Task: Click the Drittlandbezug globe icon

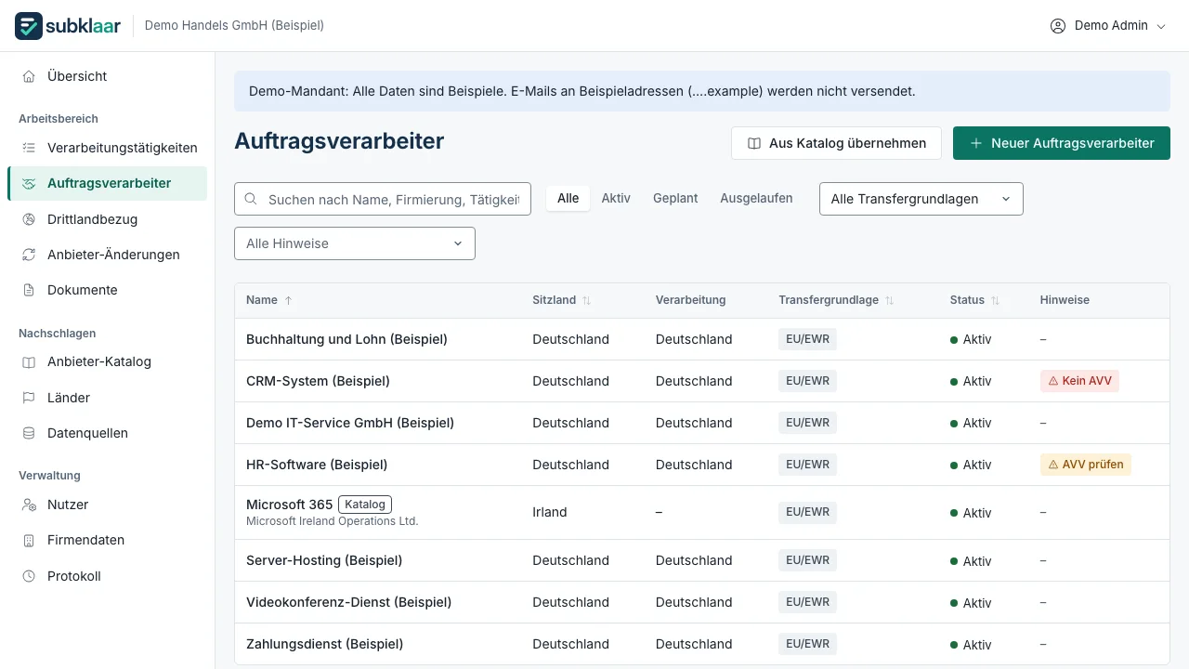Action: coord(29,219)
